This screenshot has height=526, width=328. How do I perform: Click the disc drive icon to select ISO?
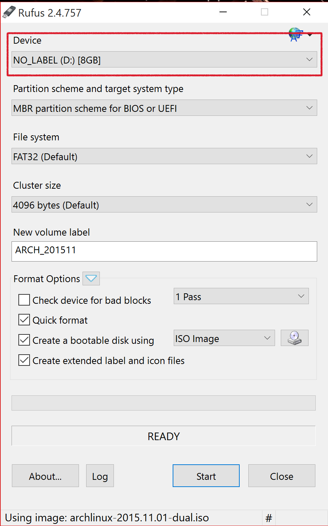[x=294, y=338]
